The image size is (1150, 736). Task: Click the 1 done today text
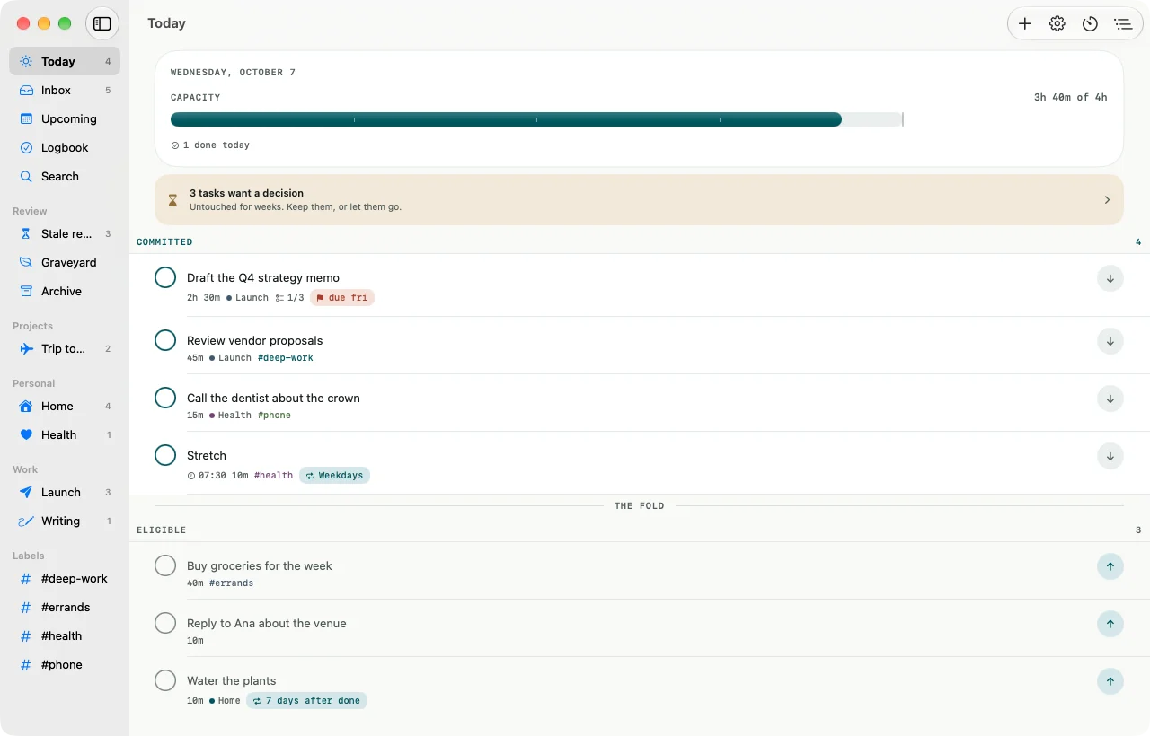coord(216,145)
